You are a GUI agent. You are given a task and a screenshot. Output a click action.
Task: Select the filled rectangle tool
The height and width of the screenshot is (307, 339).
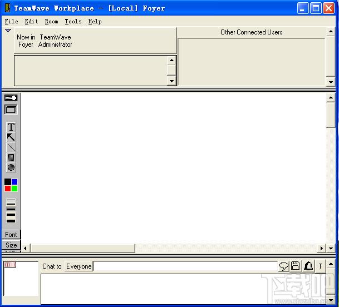pos(11,157)
